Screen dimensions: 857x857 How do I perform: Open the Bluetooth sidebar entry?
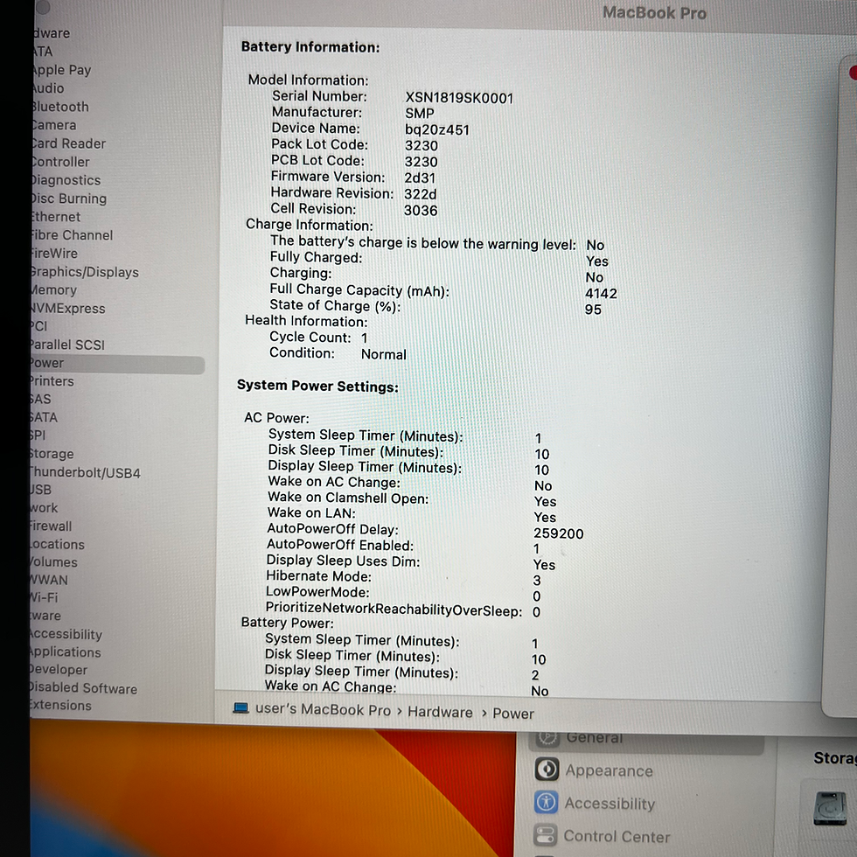[x=60, y=107]
